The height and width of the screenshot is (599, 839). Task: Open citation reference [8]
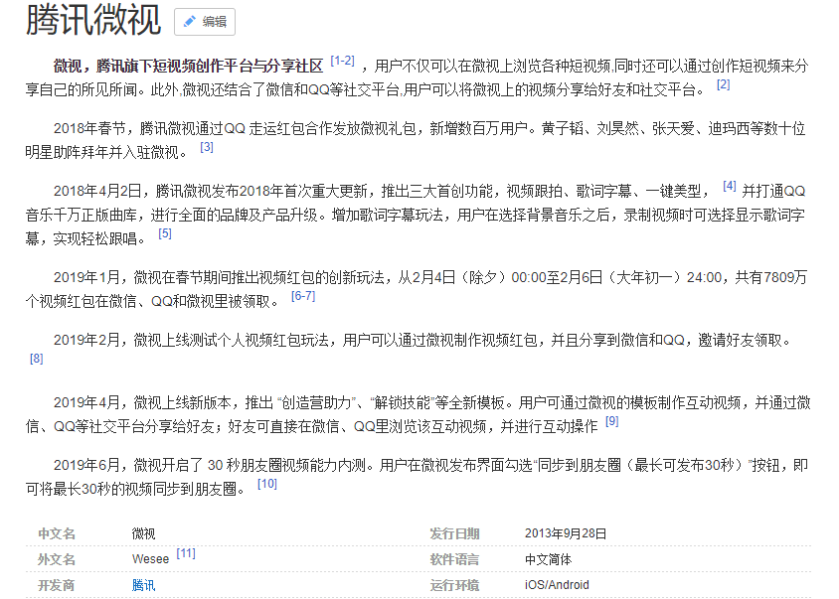click(x=37, y=359)
